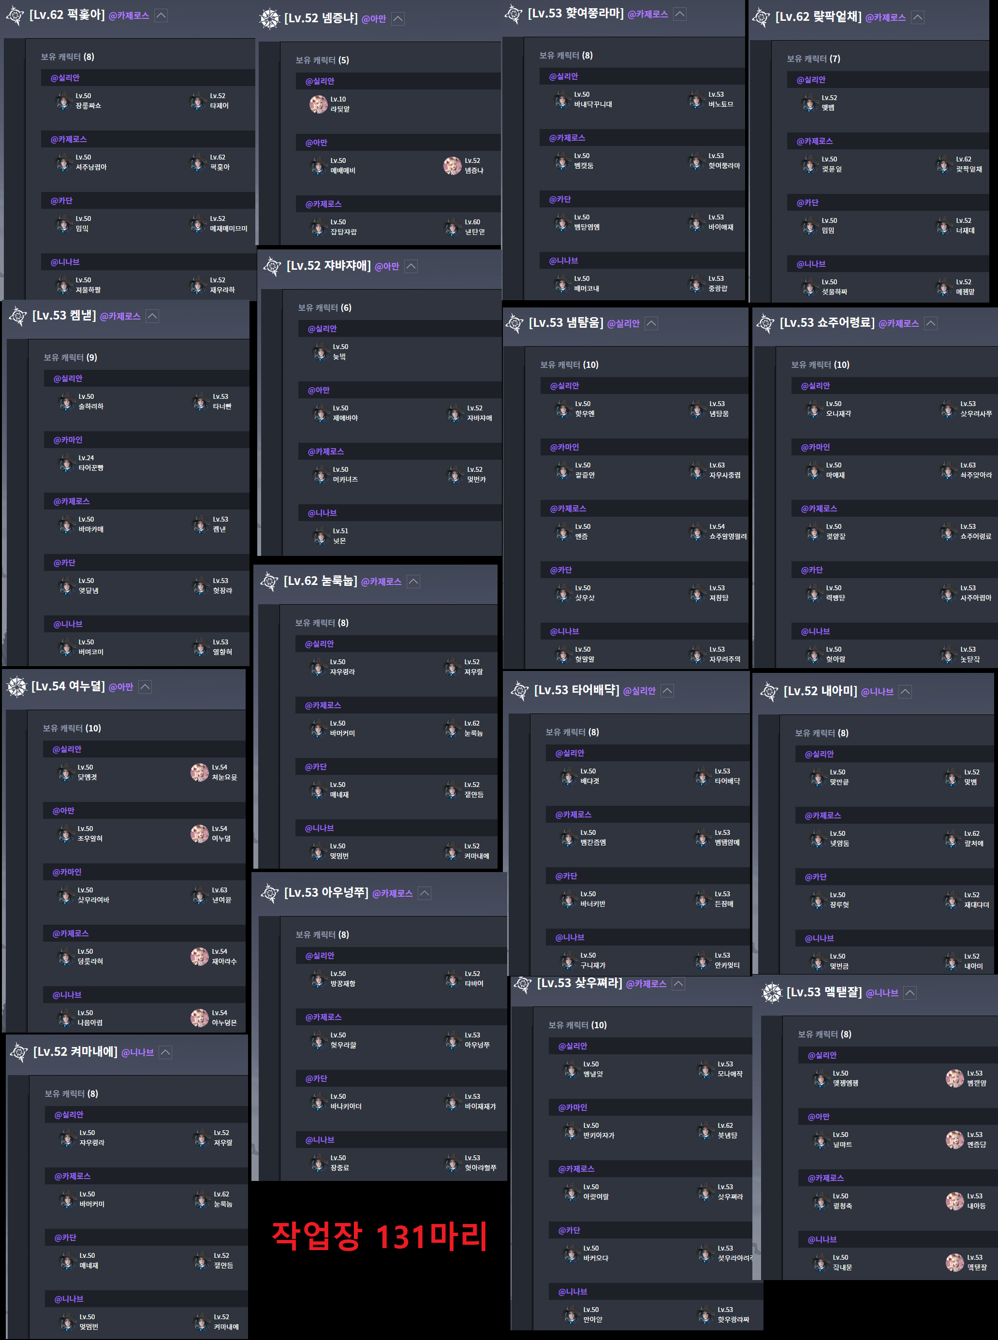Click the red 작업장 131마리 caption

[380, 1236]
